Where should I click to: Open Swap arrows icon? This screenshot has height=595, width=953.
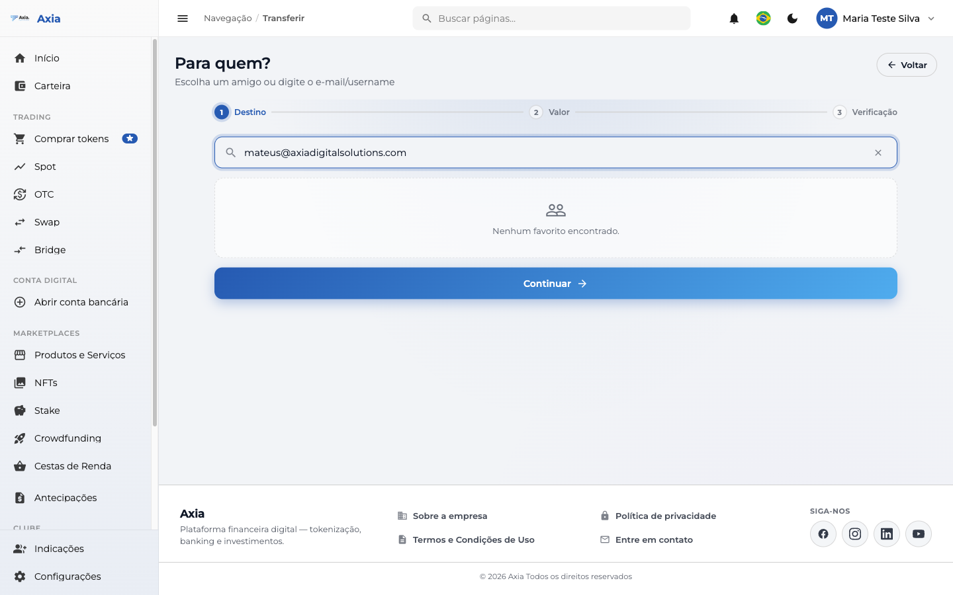coord(20,222)
